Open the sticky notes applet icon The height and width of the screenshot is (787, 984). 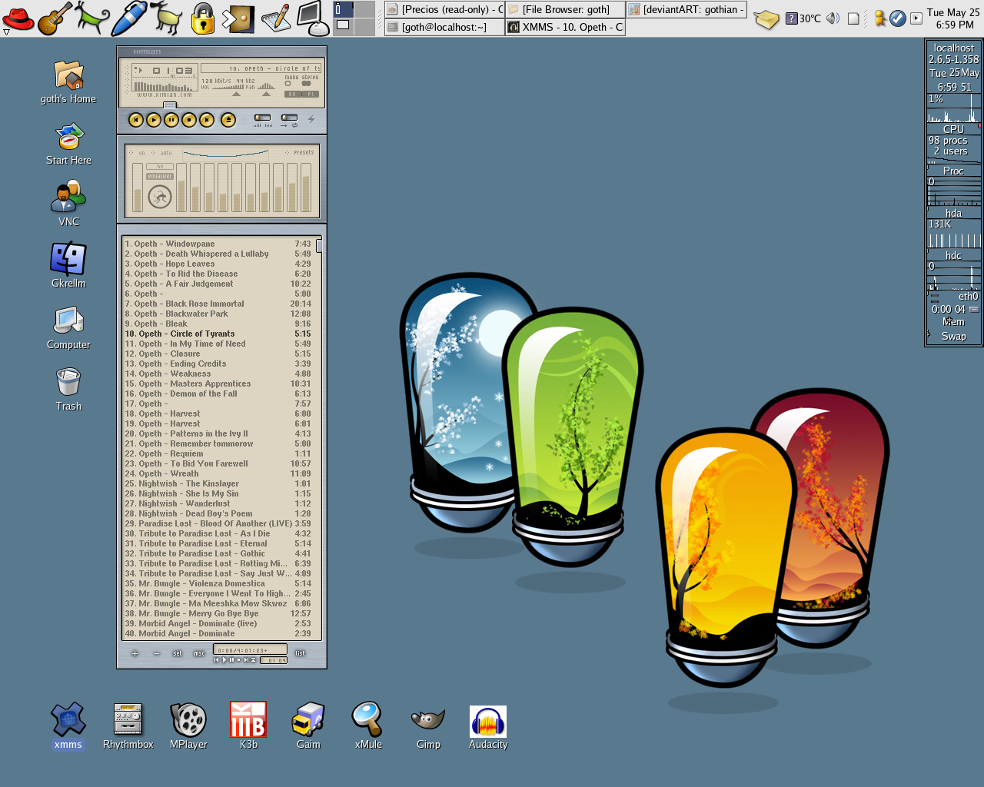pos(766,18)
